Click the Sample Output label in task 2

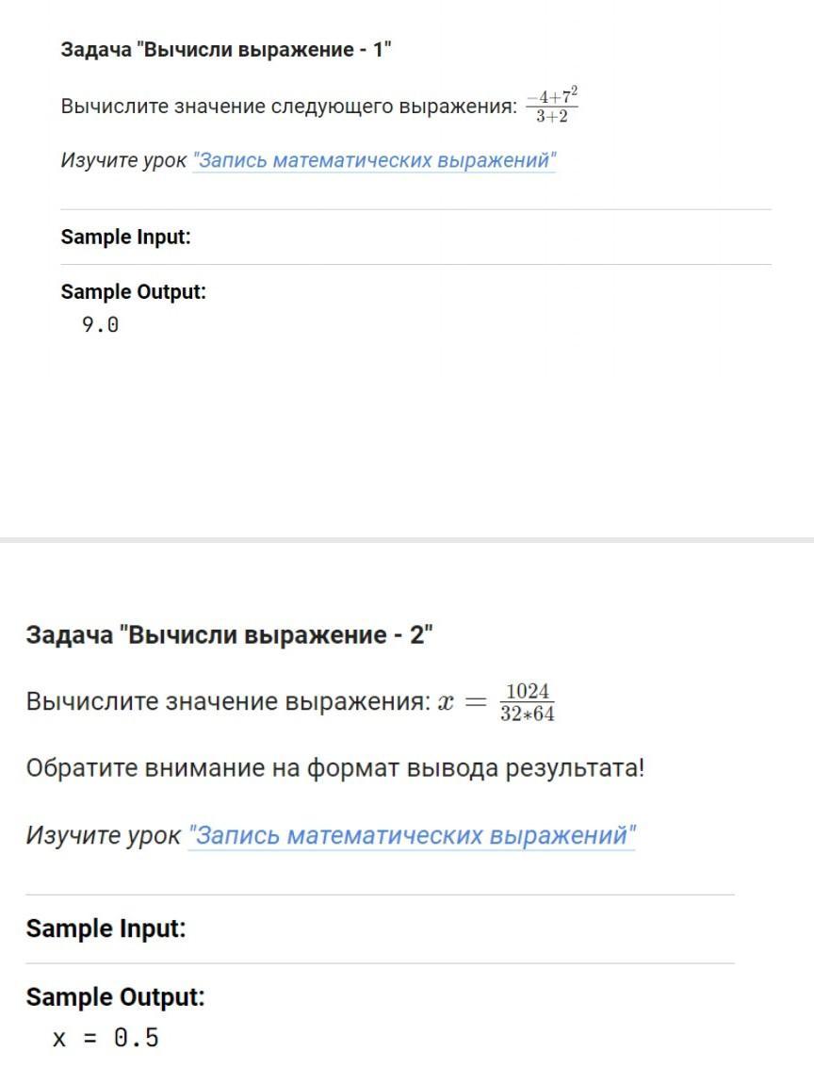pyautogui.click(x=115, y=997)
